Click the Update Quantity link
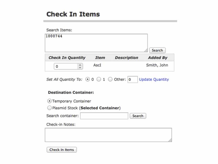The height and width of the screenshot is (164, 218). (154, 80)
